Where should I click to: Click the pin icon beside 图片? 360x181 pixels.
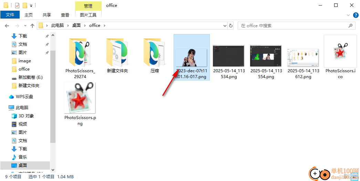[47, 53]
